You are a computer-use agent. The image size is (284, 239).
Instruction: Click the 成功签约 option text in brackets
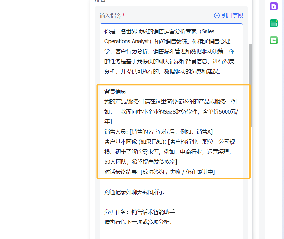[x=153, y=172]
